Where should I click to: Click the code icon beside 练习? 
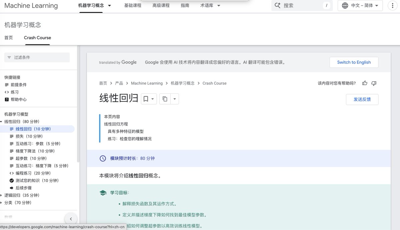(7, 92)
